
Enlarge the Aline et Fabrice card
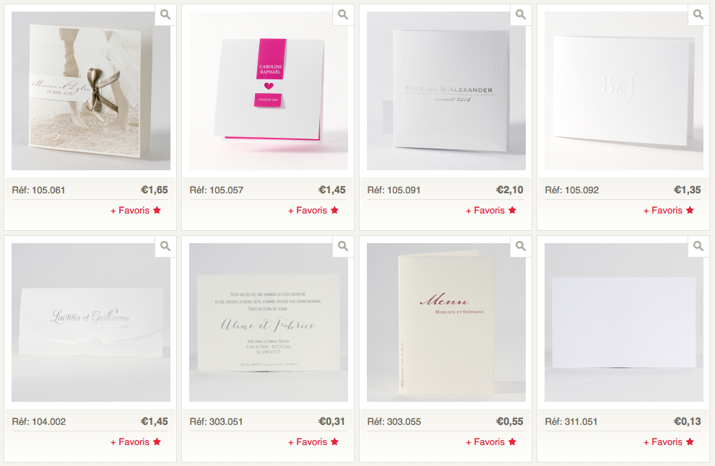pos(343,247)
